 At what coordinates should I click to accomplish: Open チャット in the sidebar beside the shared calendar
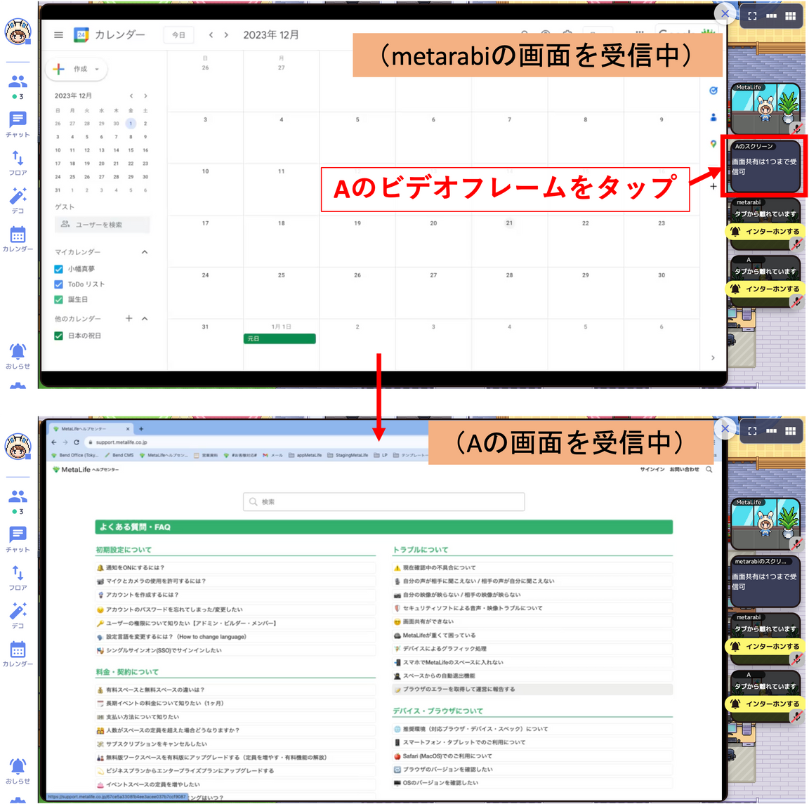18,125
